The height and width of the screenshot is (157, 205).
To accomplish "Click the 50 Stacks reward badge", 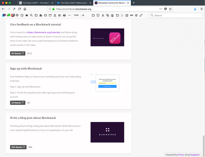I will click(18, 53).
